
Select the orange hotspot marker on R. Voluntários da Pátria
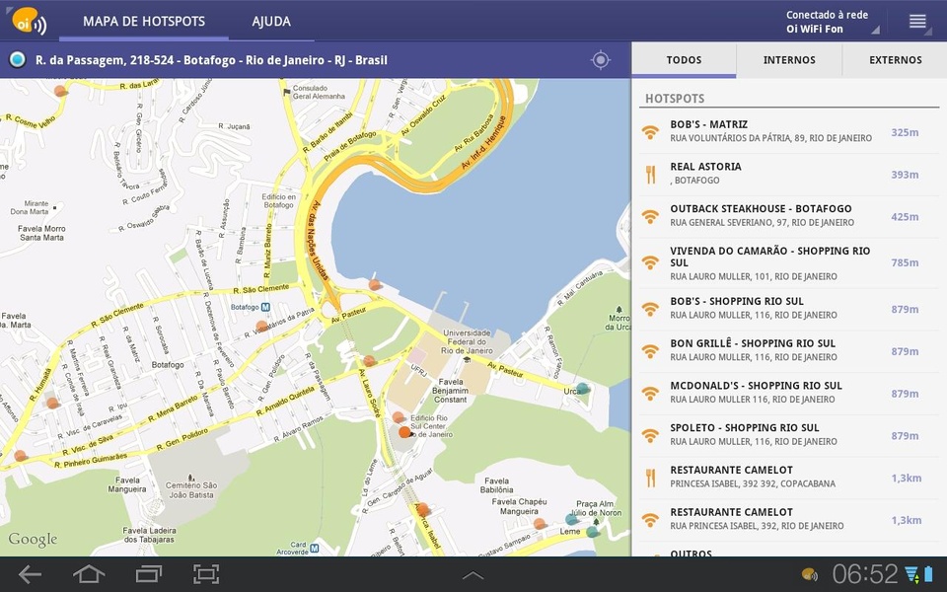point(261,327)
